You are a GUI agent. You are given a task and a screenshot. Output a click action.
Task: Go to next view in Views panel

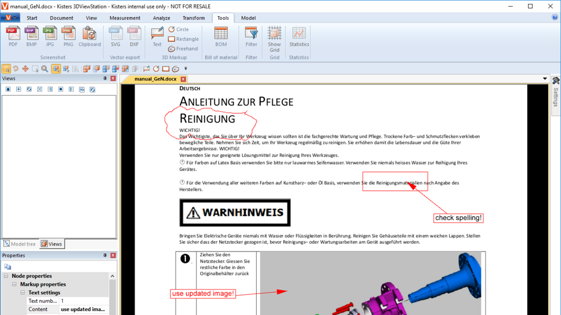click(71, 89)
